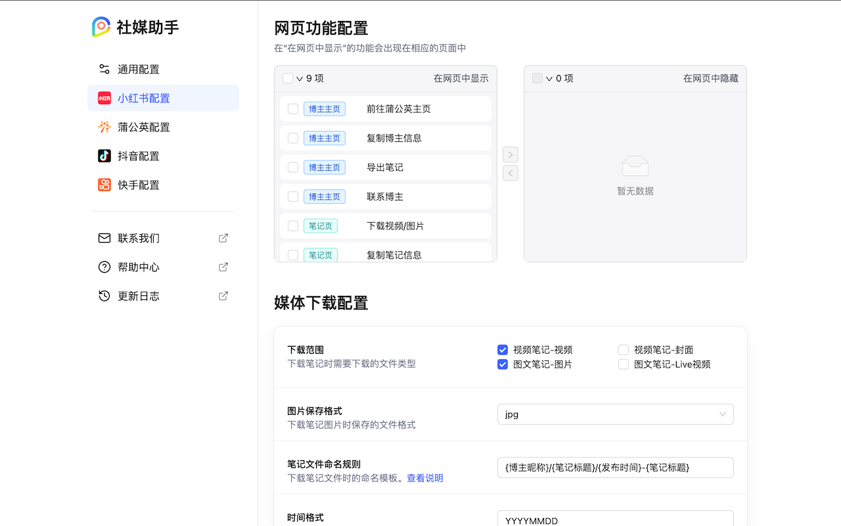
Task: Open 抖音配置 via the TikTok icon
Action: [x=104, y=156]
